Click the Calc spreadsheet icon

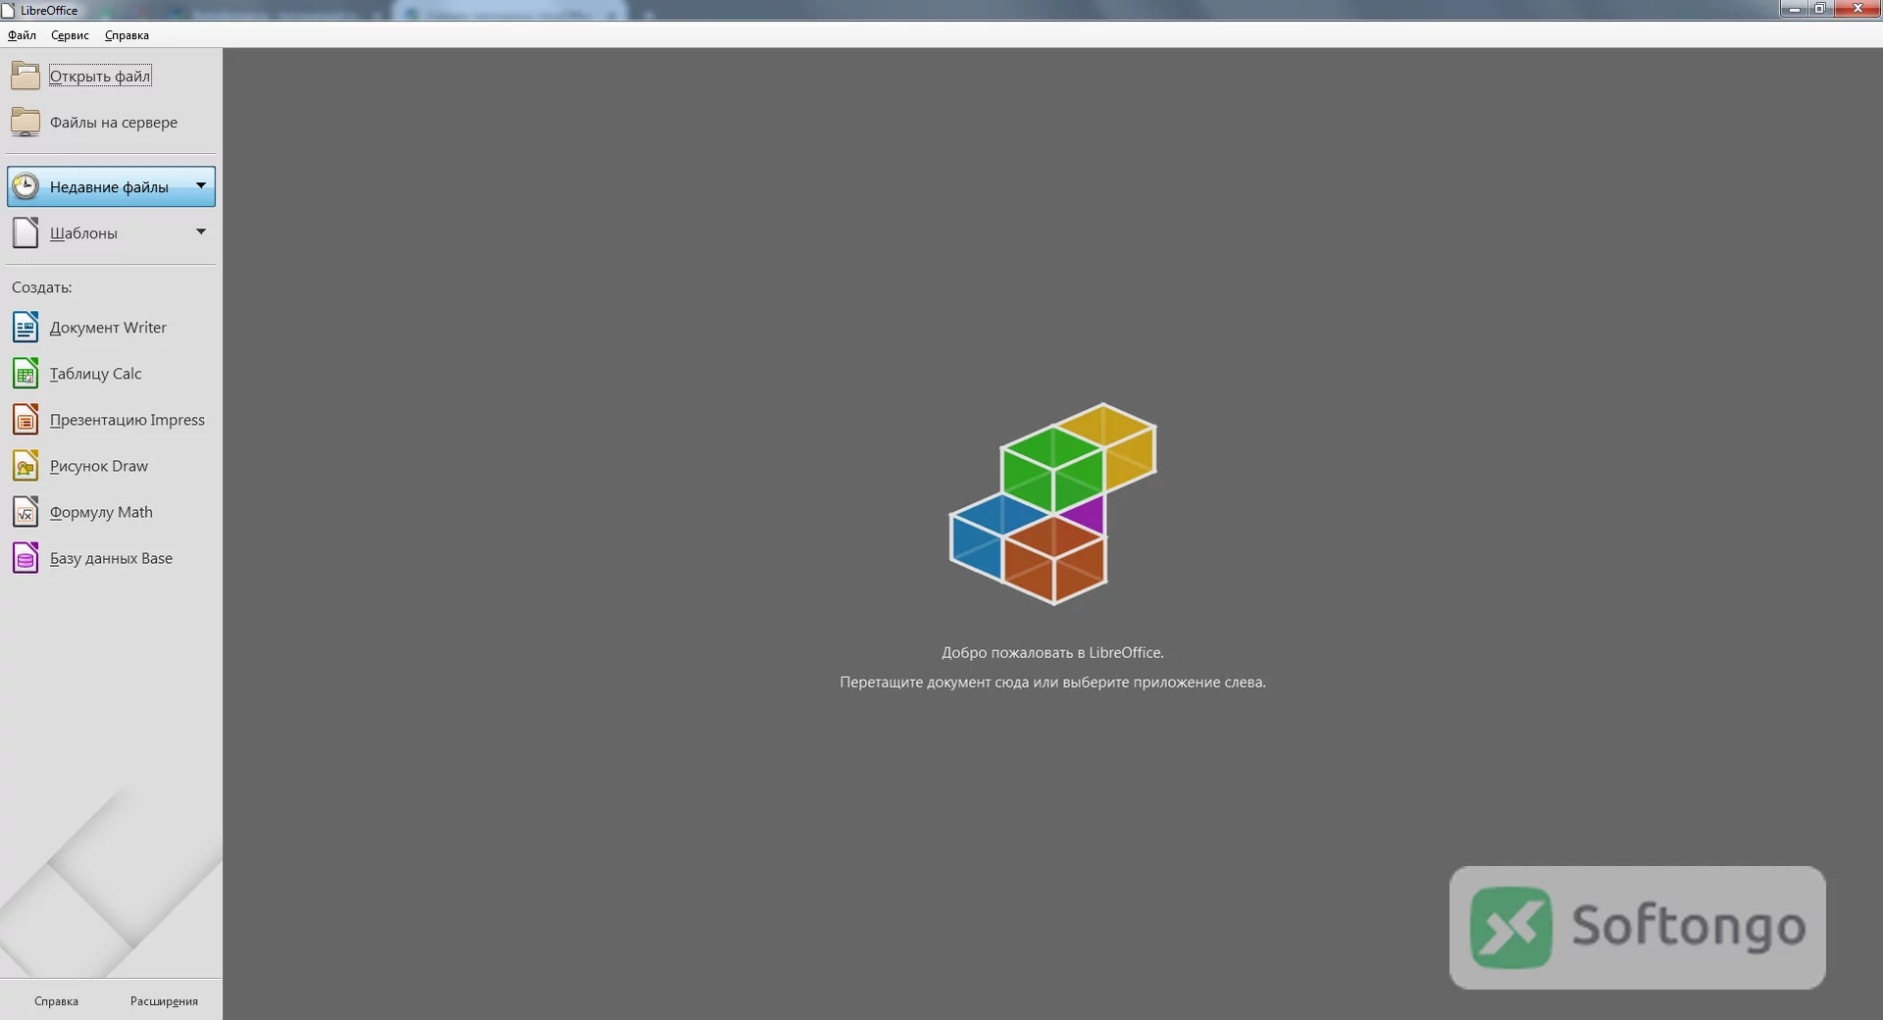click(x=25, y=373)
